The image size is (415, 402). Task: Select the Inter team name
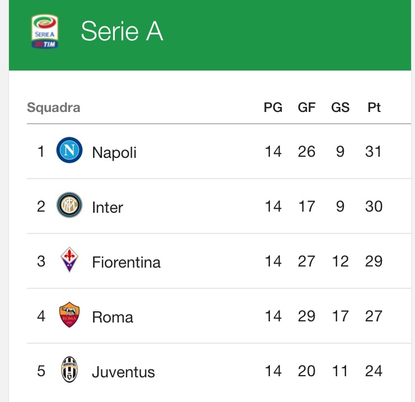[x=108, y=207]
